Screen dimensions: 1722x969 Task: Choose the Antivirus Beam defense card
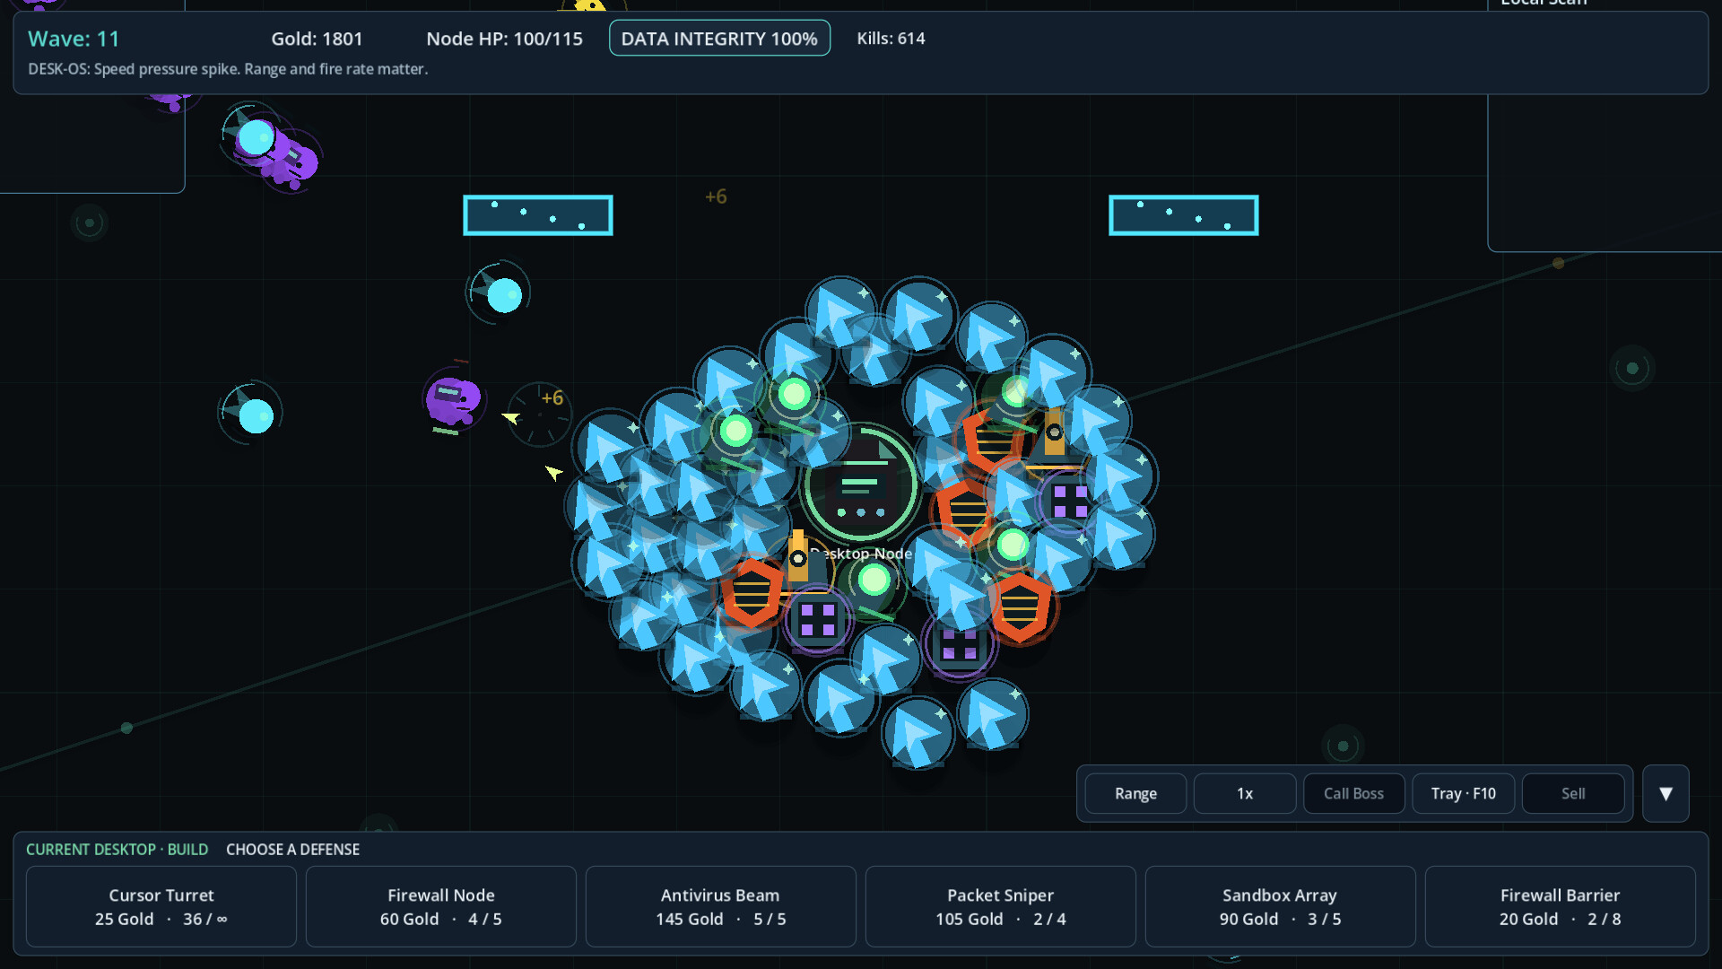click(720, 906)
